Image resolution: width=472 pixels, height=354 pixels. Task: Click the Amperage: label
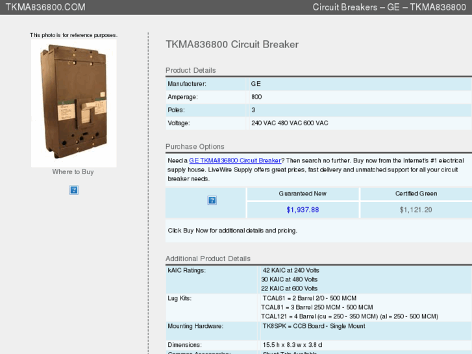point(182,97)
